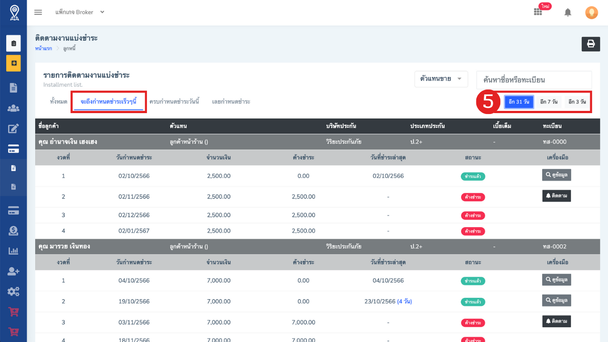608x342 pixels.
Task: Open the settings gears sidebar icon
Action: (13, 292)
